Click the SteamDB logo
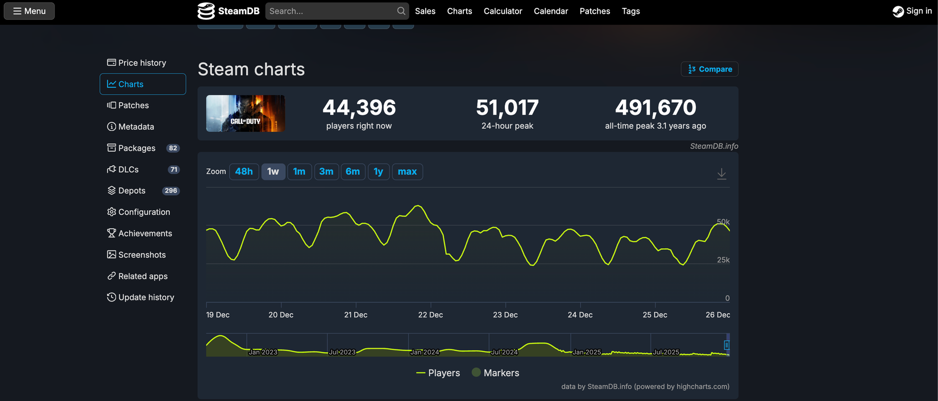Screen dimensions: 938x401 point(229,11)
